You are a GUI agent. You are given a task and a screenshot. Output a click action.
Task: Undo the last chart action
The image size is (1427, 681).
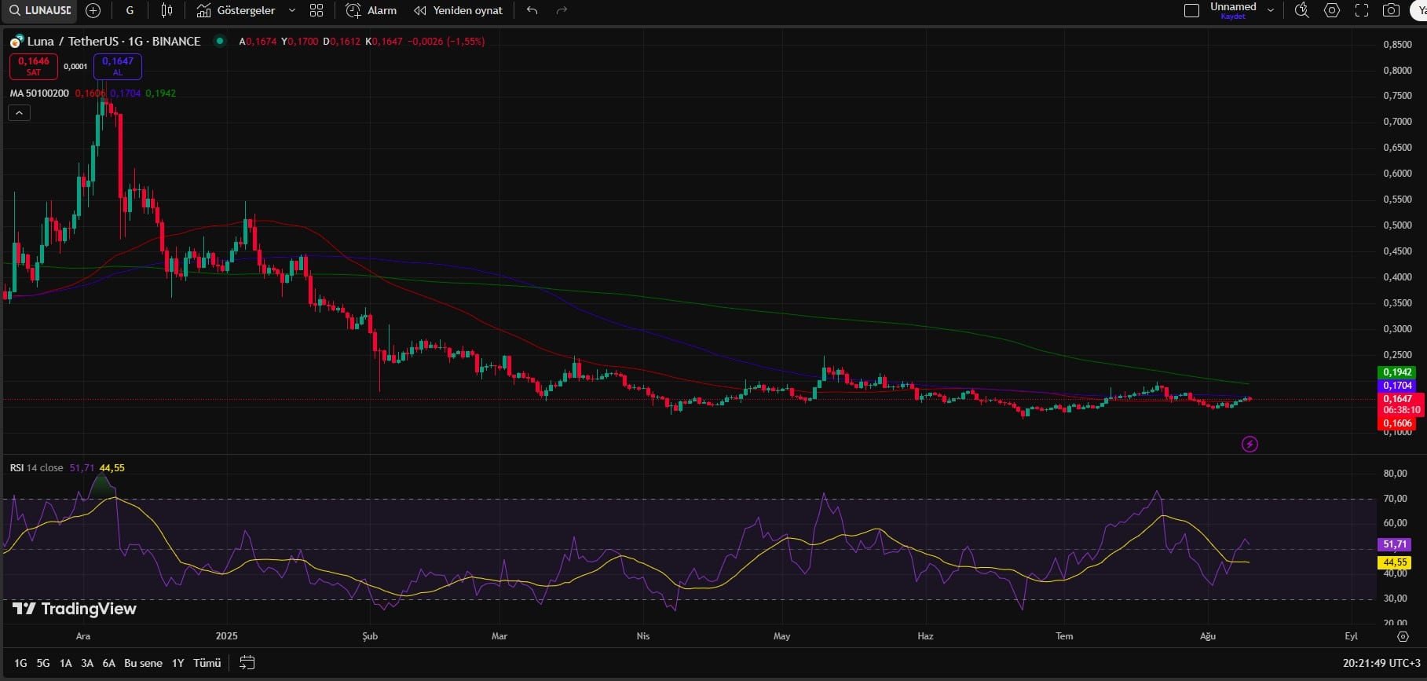coord(532,10)
